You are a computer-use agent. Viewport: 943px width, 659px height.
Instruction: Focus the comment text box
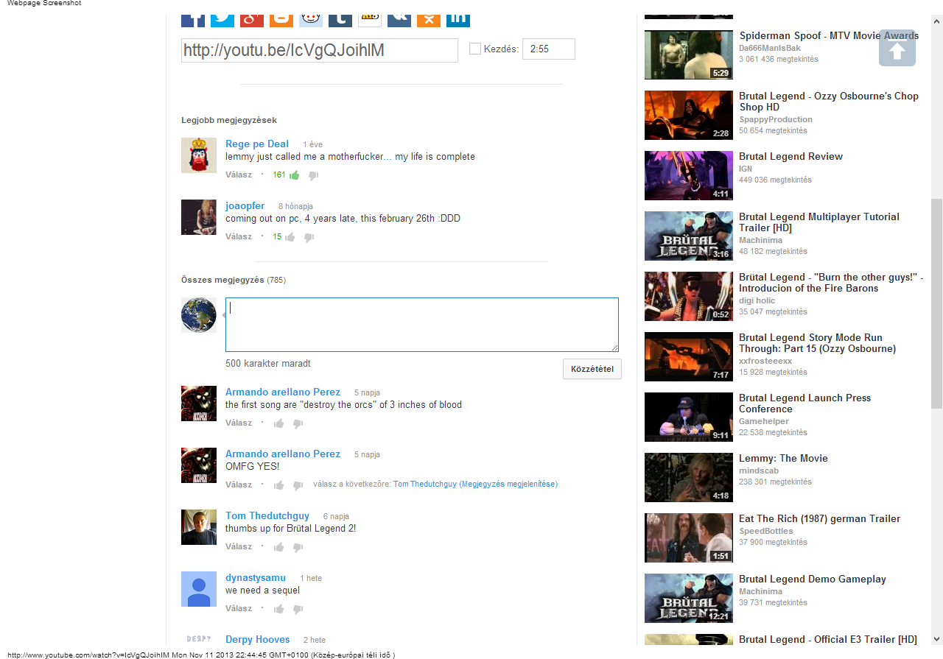[421, 325]
